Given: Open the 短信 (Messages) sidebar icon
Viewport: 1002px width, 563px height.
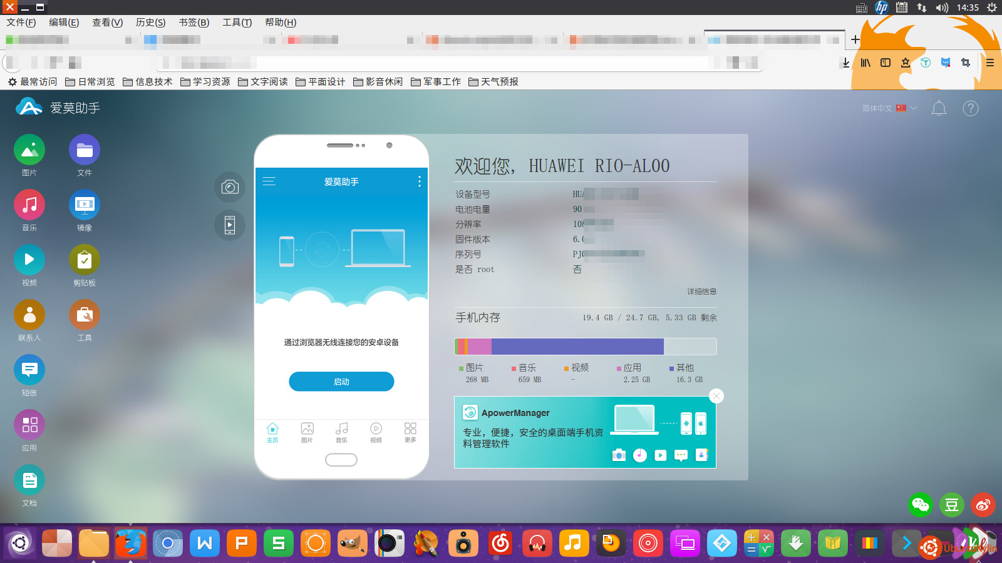Looking at the screenshot, I should click(x=29, y=370).
